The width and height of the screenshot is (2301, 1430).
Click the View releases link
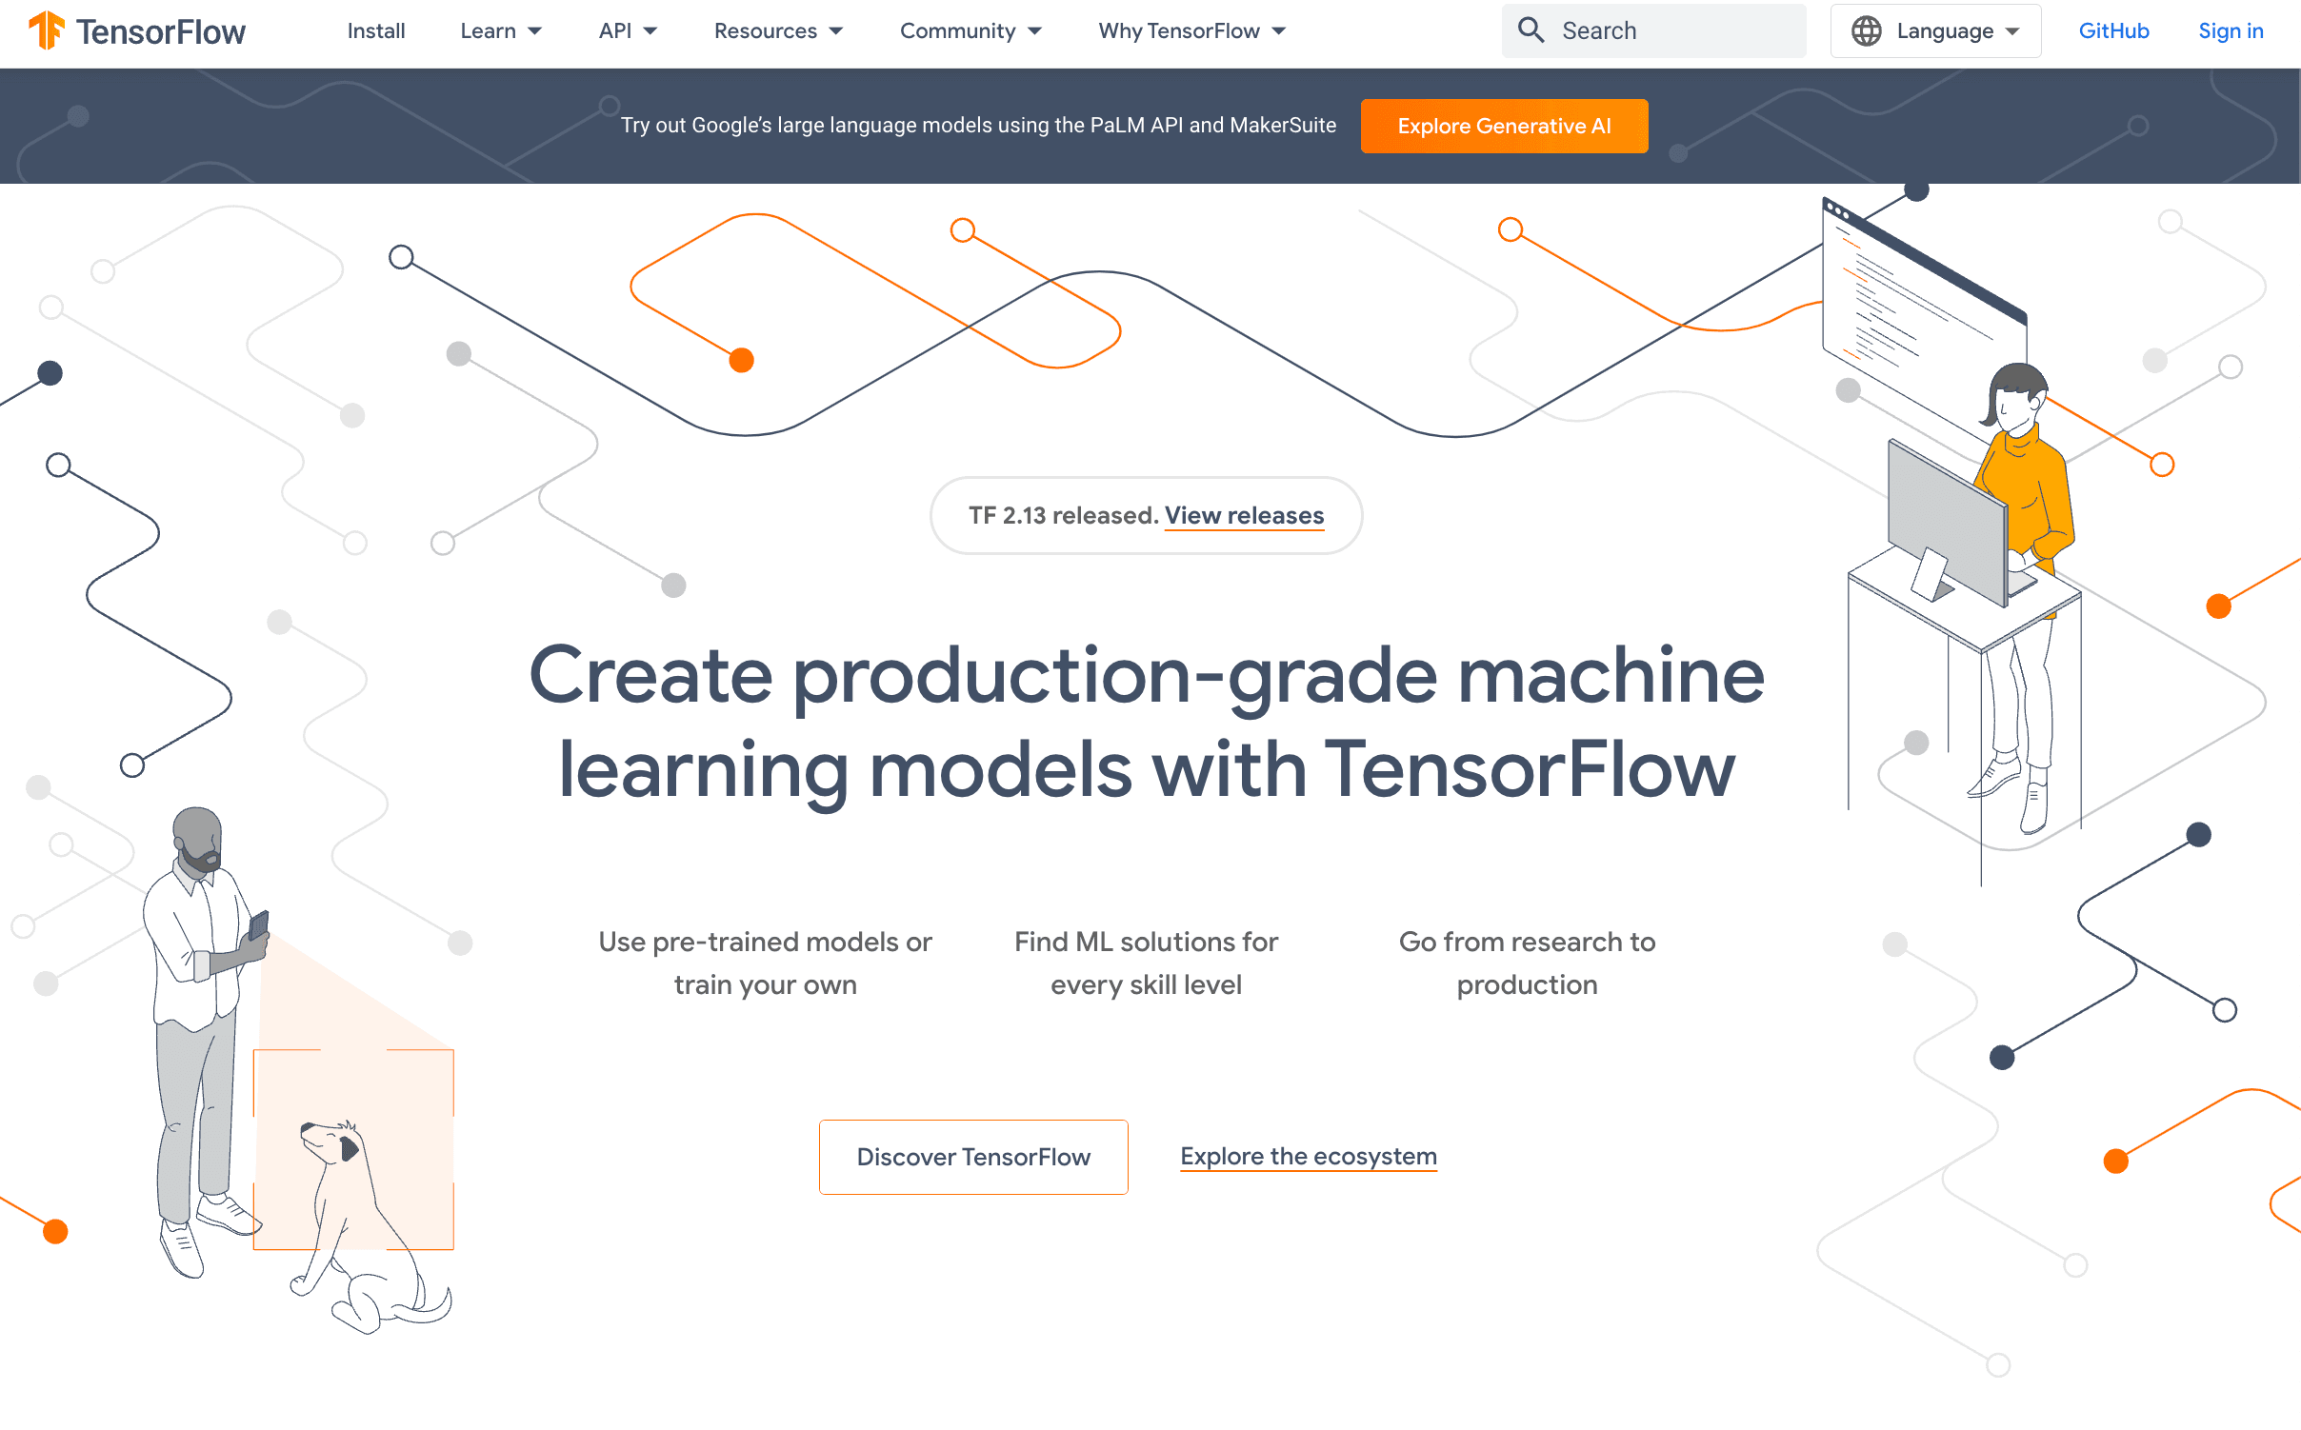click(1244, 515)
